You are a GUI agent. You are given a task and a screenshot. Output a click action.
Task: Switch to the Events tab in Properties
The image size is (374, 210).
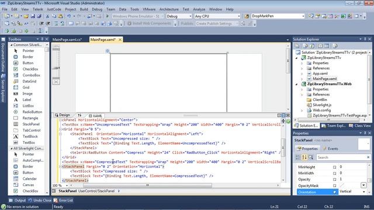330,149
